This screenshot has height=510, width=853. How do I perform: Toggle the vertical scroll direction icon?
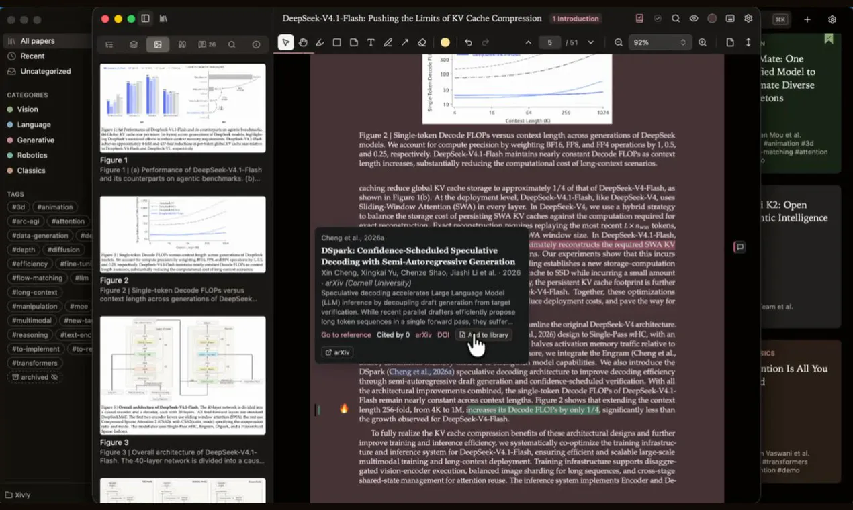tap(748, 42)
